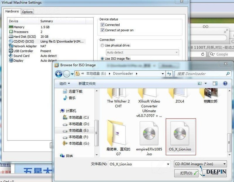Open the 组织 menu in toolbar
234x182 pixels.
pyautogui.click(x=65, y=84)
